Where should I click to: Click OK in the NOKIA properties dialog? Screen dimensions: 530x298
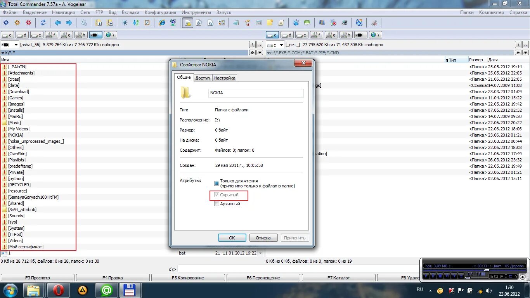coord(232,238)
